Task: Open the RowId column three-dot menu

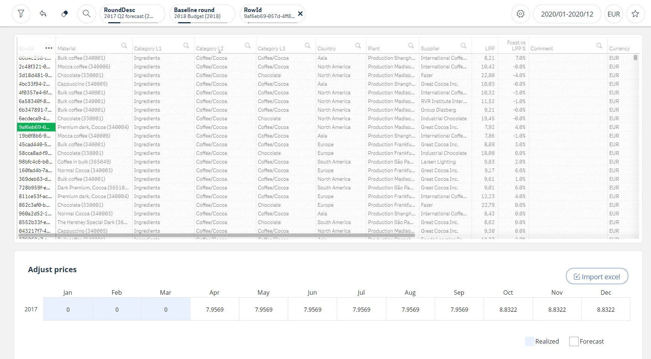Action: coord(48,48)
